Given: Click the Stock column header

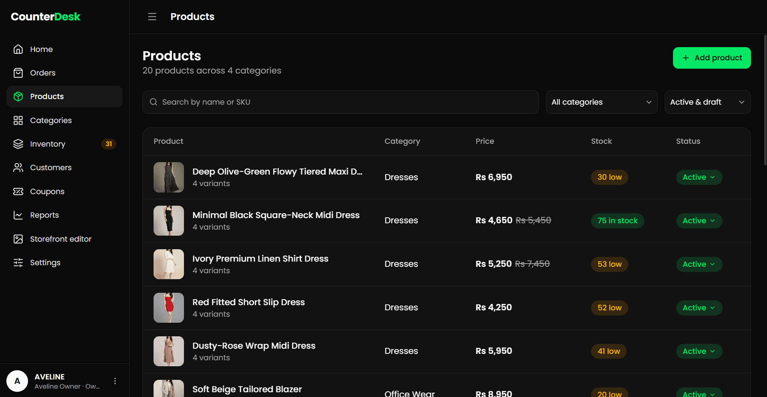Looking at the screenshot, I should pyautogui.click(x=601, y=141).
